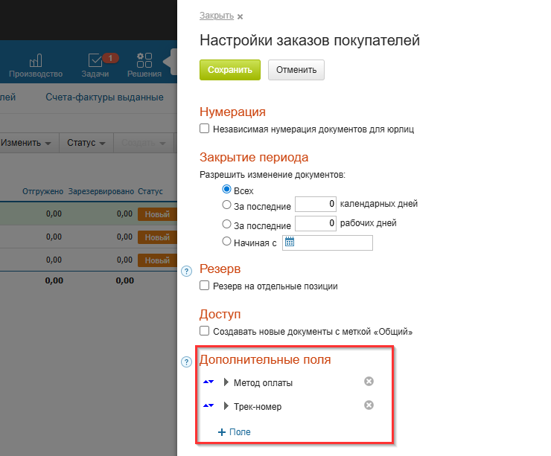551x456 pixels.
Task: Enable Резерв на отдельные позиции checkbox
Action: 205,286
